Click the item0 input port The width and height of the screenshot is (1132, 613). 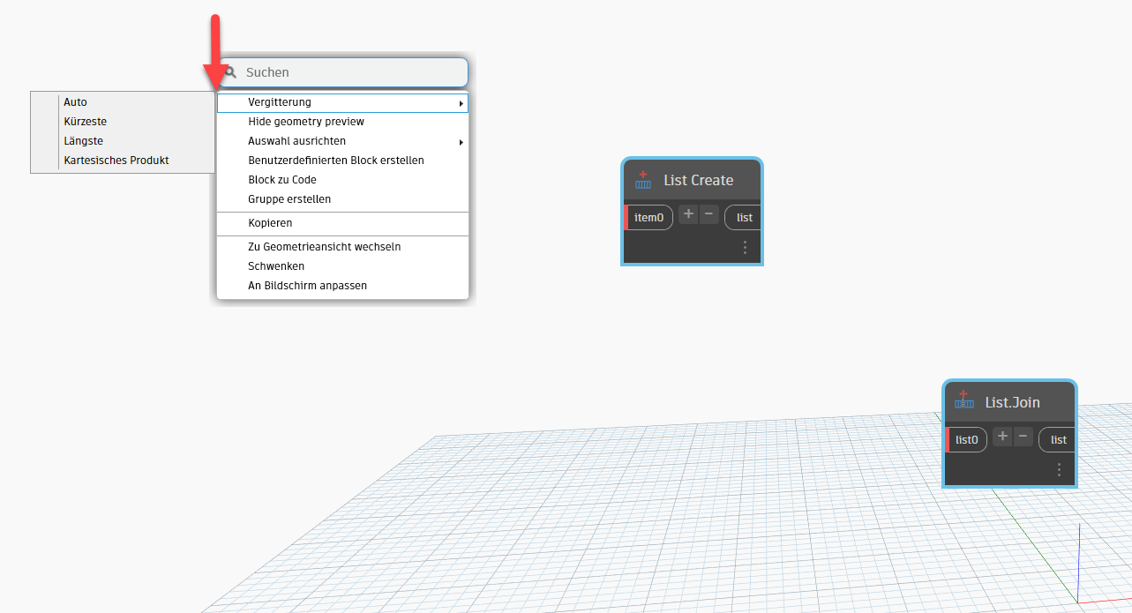tap(648, 217)
